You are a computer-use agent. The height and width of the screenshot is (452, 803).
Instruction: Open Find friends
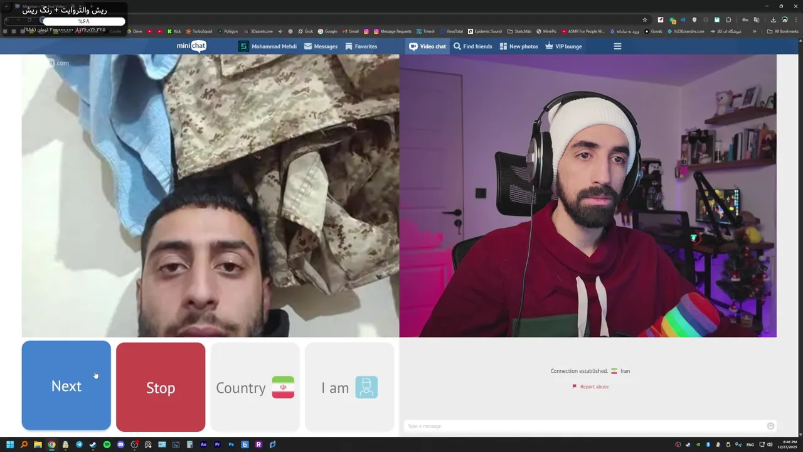pyautogui.click(x=473, y=46)
